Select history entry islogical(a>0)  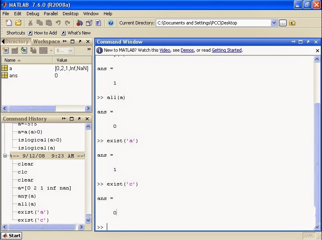coord(40,140)
